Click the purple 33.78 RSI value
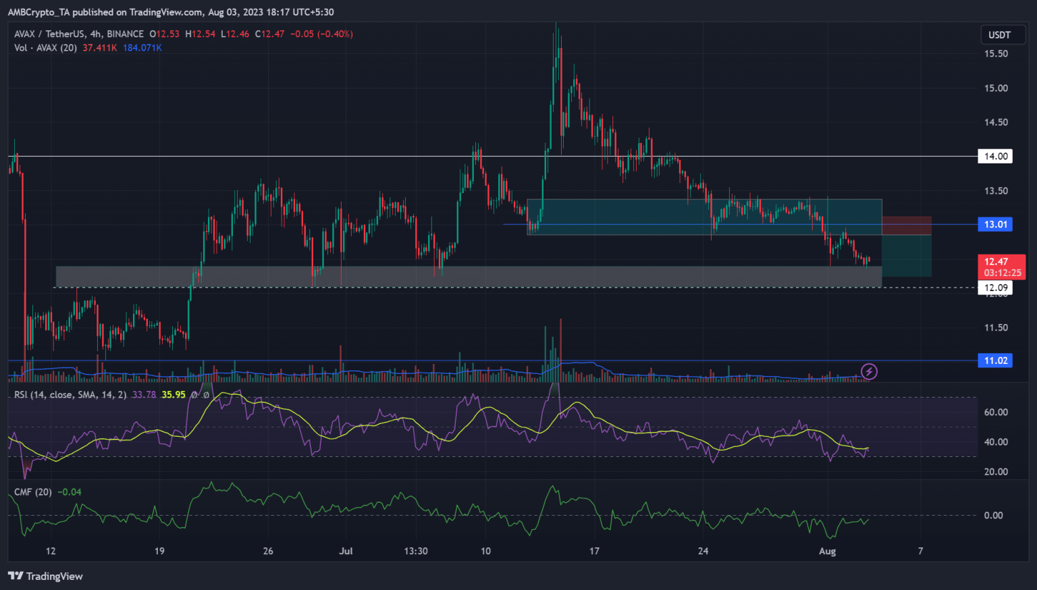Screen dimensions: 1037x590 tap(142, 395)
